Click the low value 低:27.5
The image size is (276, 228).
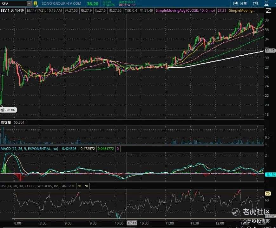point(100,10)
